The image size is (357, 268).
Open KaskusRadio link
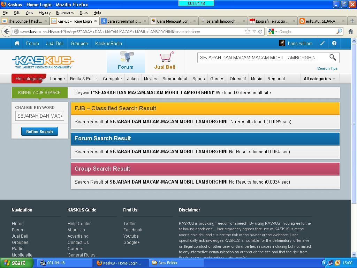click(109, 43)
